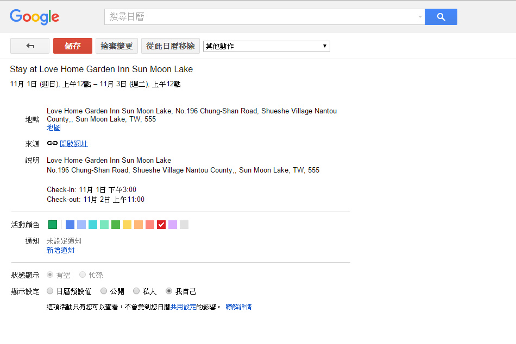Open the 地圖 link
Screen dimensions: 516x344
(54, 128)
